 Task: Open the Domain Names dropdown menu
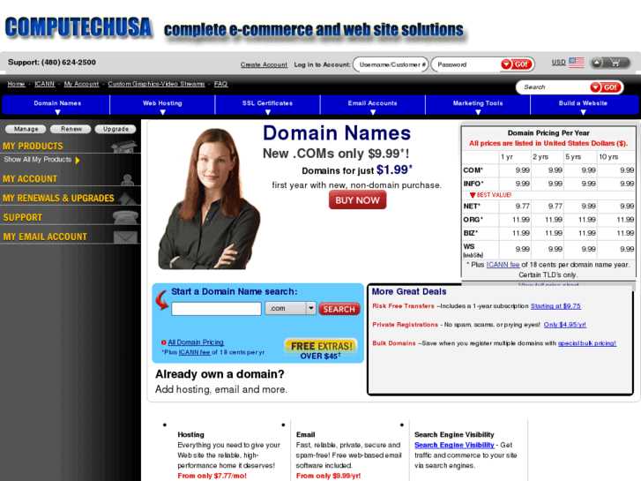(56, 105)
